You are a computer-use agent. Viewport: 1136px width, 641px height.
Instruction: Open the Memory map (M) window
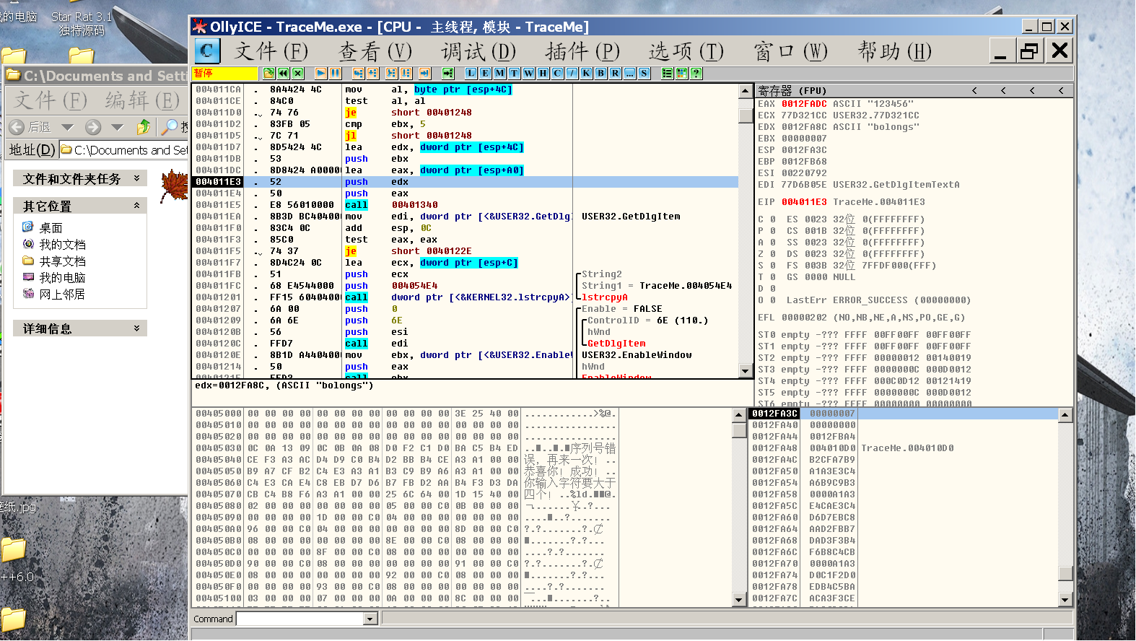tap(499, 73)
